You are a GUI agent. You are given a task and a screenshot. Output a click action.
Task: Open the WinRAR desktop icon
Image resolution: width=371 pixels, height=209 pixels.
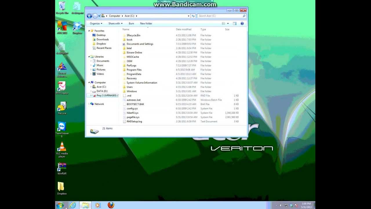pyautogui.click(x=62, y=169)
